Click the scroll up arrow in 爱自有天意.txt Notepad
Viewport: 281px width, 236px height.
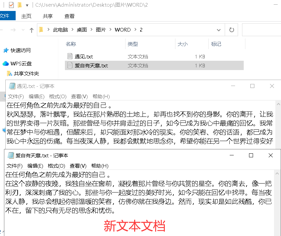pyautogui.click(x=277, y=173)
